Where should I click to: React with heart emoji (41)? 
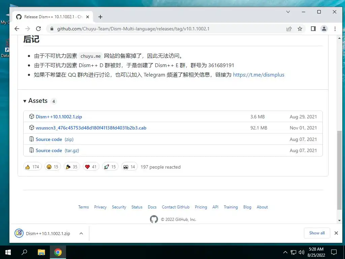[91, 167]
